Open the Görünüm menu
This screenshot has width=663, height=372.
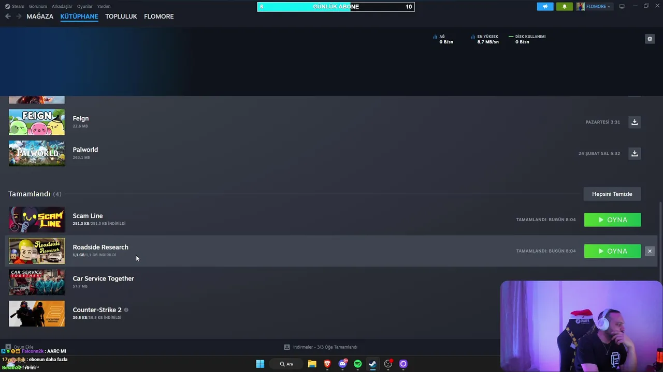click(38, 6)
